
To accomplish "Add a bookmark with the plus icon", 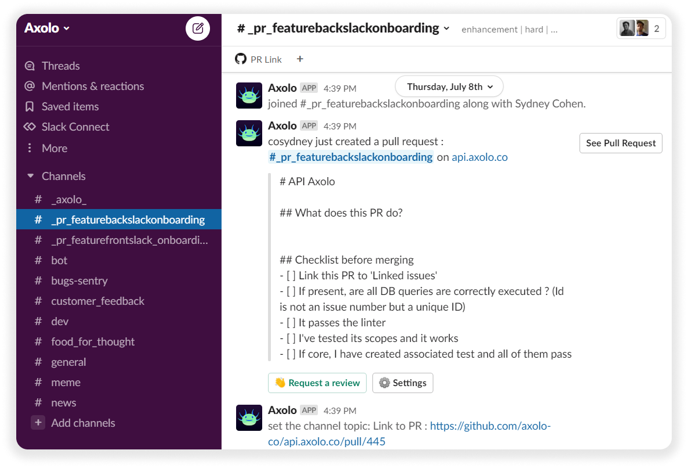I will [x=300, y=59].
